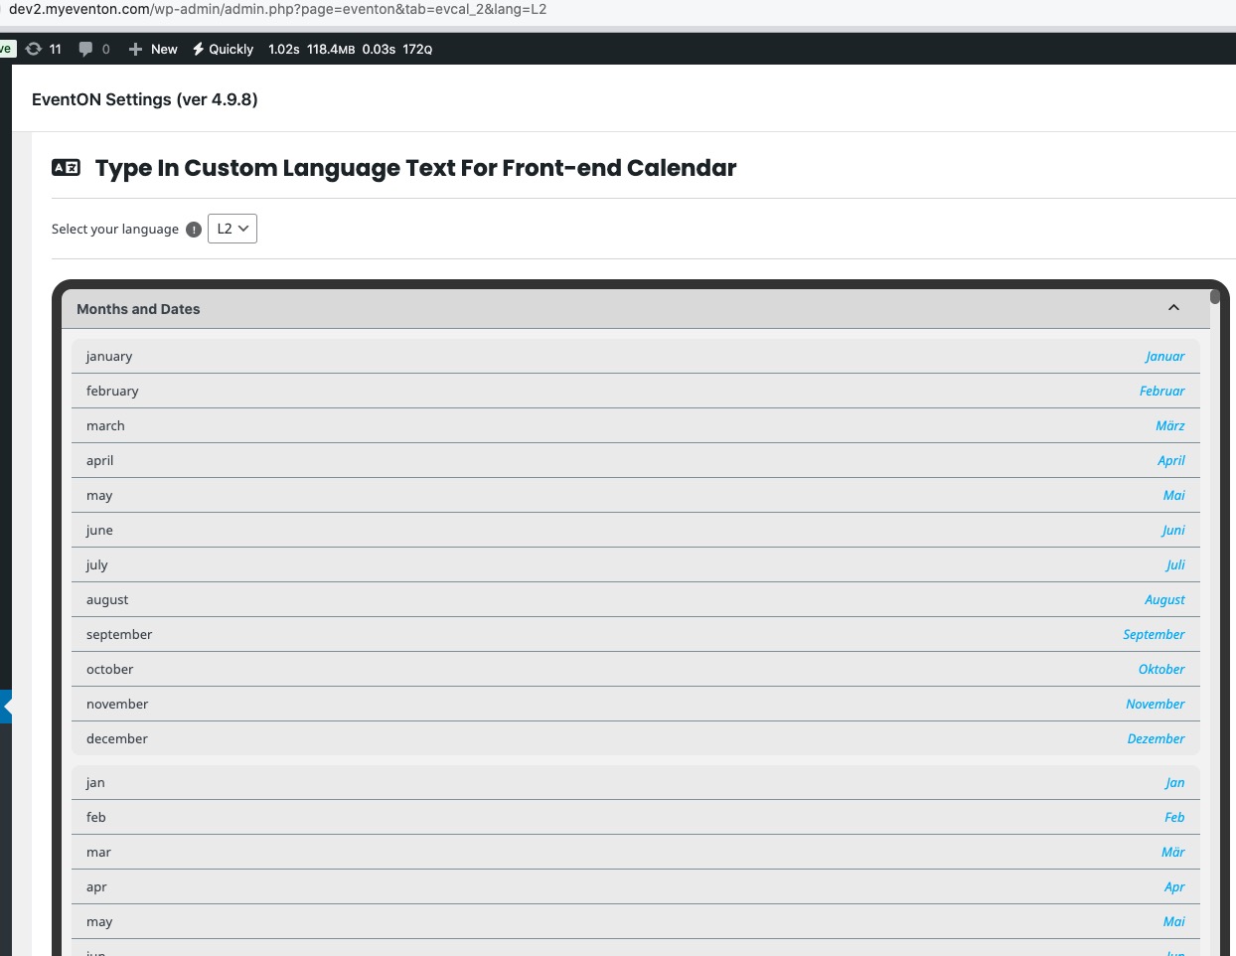Edit the short 'Feb' translation value

pos(1174,817)
